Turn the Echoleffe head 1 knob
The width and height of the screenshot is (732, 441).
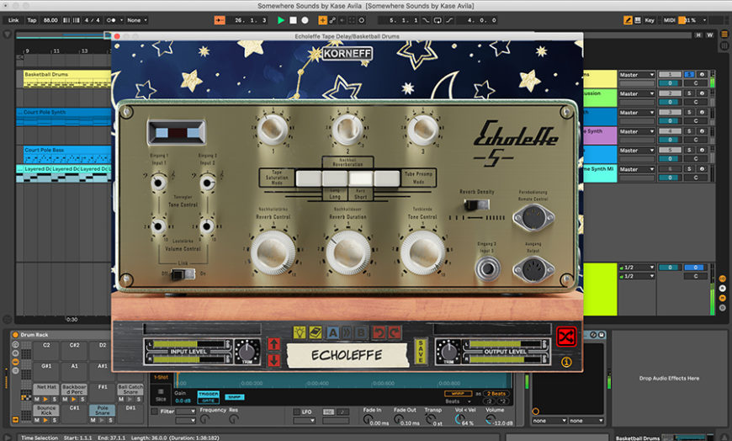point(273,130)
